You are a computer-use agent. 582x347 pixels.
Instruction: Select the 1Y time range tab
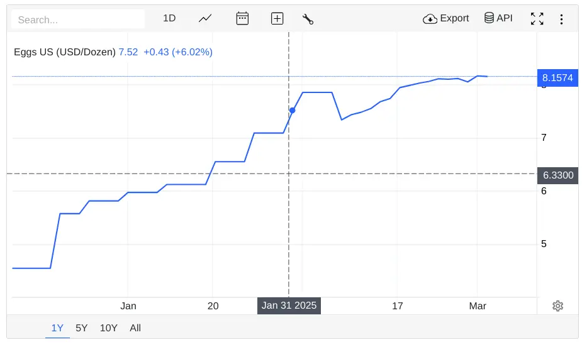click(57, 328)
